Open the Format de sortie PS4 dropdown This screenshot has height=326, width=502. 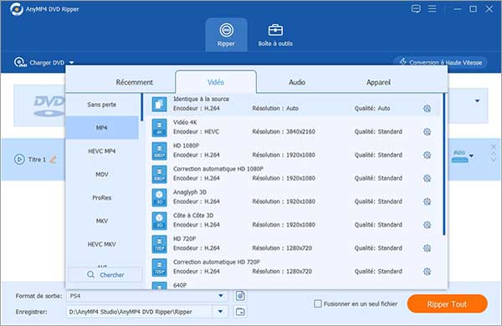(147, 296)
